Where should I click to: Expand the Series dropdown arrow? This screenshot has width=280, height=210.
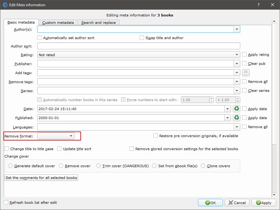click(x=237, y=91)
